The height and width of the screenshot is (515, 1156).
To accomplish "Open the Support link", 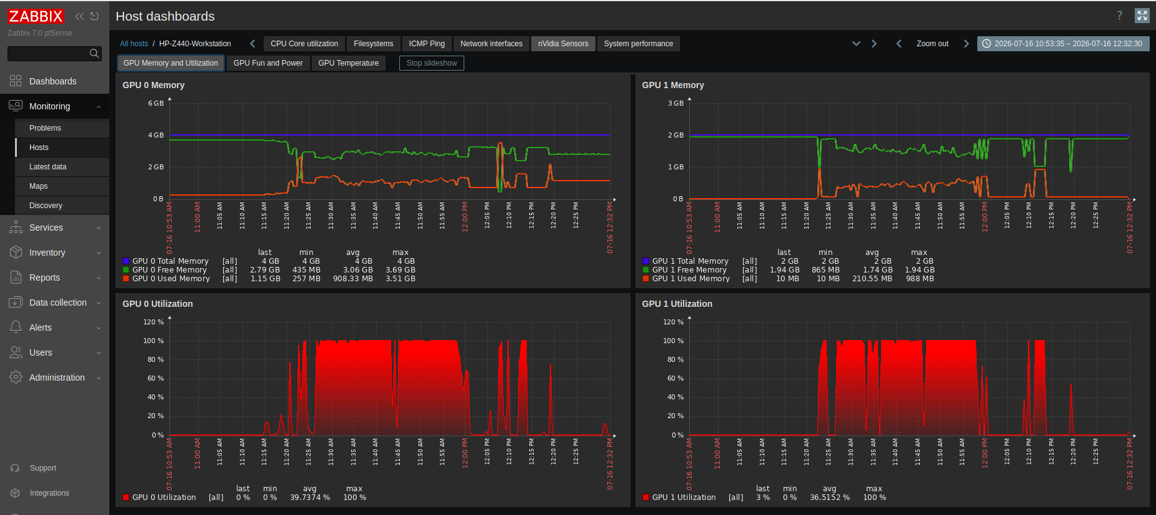I will pyautogui.click(x=43, y=468).
